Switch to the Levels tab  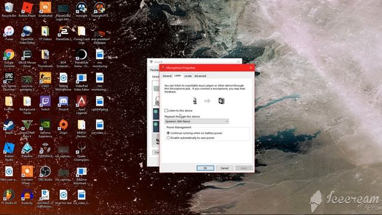pos(188,76)
